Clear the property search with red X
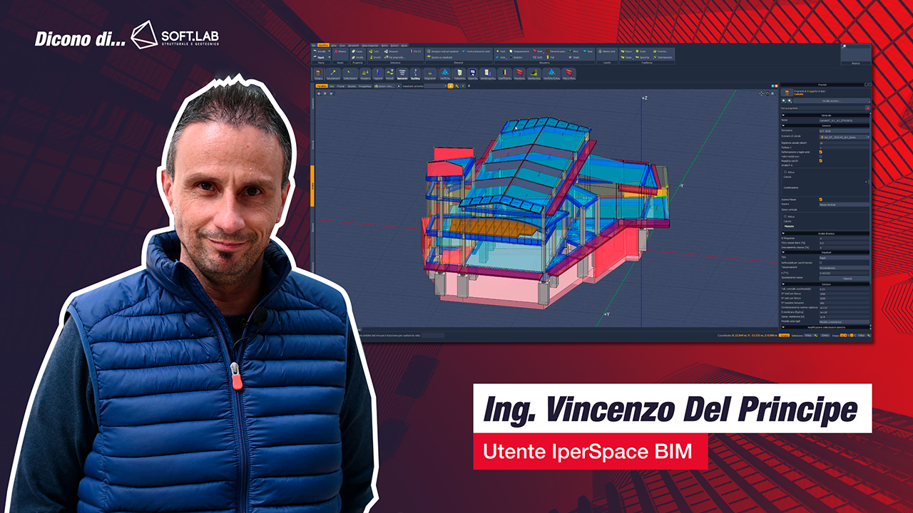 [x=867, y=108]
